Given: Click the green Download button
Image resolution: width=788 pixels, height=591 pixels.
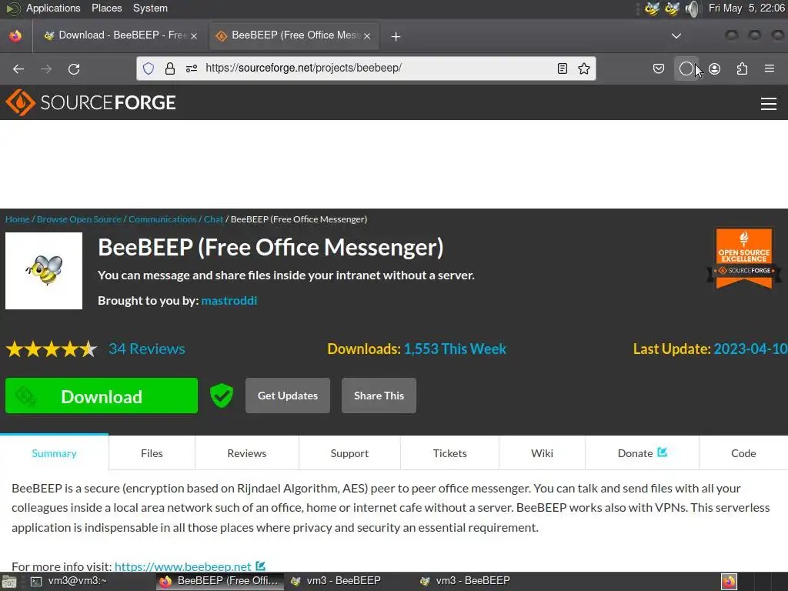Looking at the screenshot, I should [102, 396].
